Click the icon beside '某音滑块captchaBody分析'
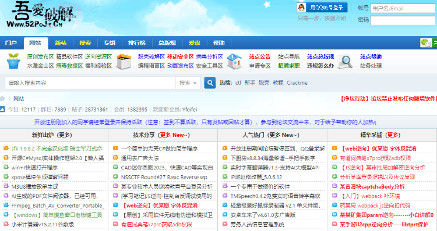This screenshot has height=231, width=437. tap(334, 186)
